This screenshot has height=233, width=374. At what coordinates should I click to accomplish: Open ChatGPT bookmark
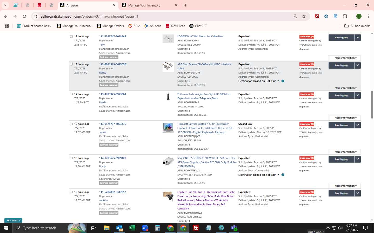(198, 26)
